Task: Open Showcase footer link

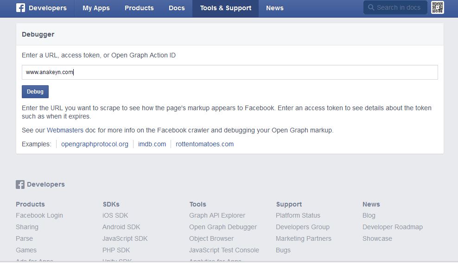Action: tap(377, 238)
